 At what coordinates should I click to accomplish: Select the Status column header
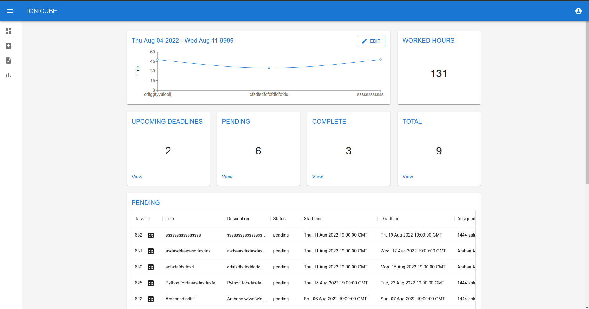pyautogui.click(x=279, y=218)
